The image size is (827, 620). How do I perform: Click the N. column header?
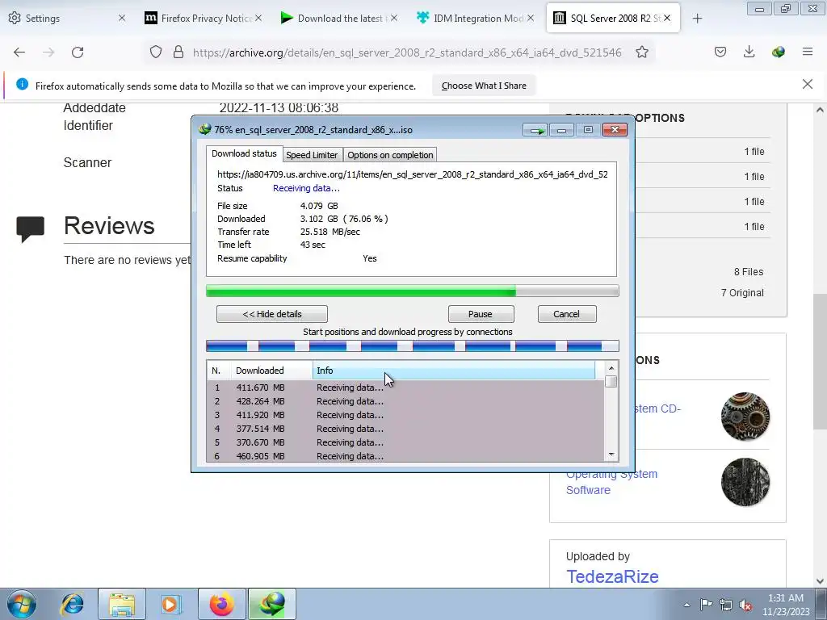[219, 371]
